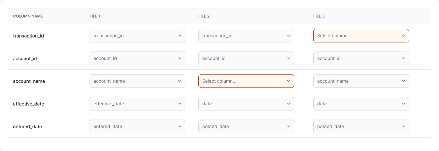Click the Column Name header
Viewport: 439px width, 151px height.
tap(28, 16)
